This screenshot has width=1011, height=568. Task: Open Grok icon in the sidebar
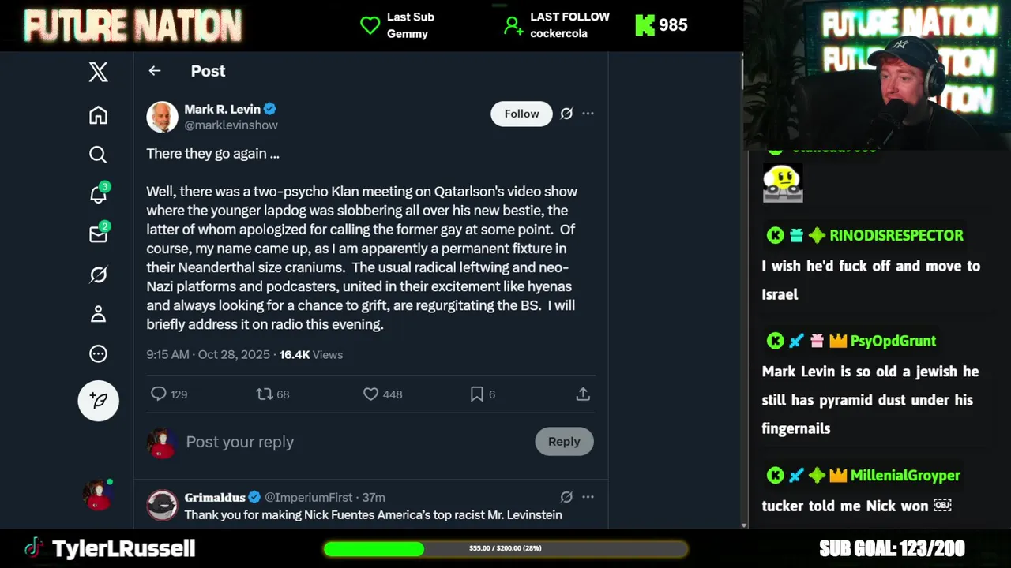(x=98, y=275)
